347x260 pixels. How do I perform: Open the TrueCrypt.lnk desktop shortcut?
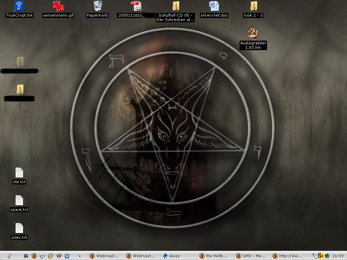[19, 6]
